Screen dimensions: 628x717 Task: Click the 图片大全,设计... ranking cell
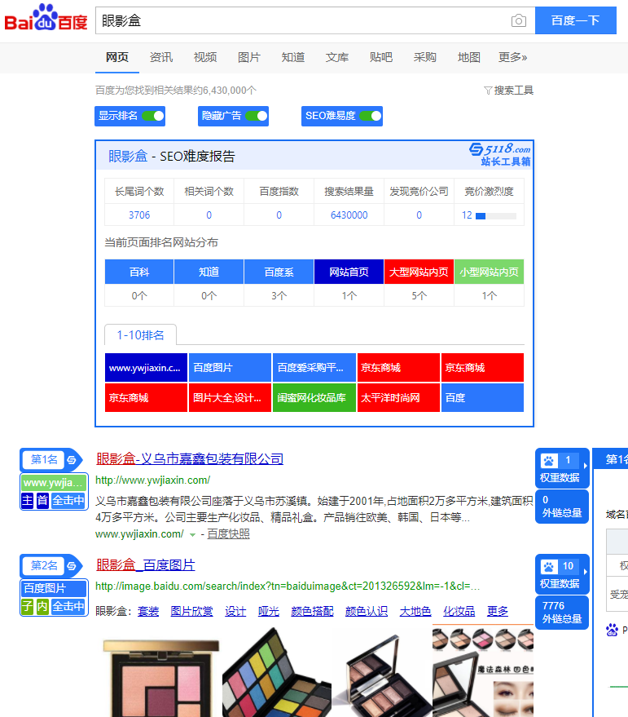click(x=231, y=398)
